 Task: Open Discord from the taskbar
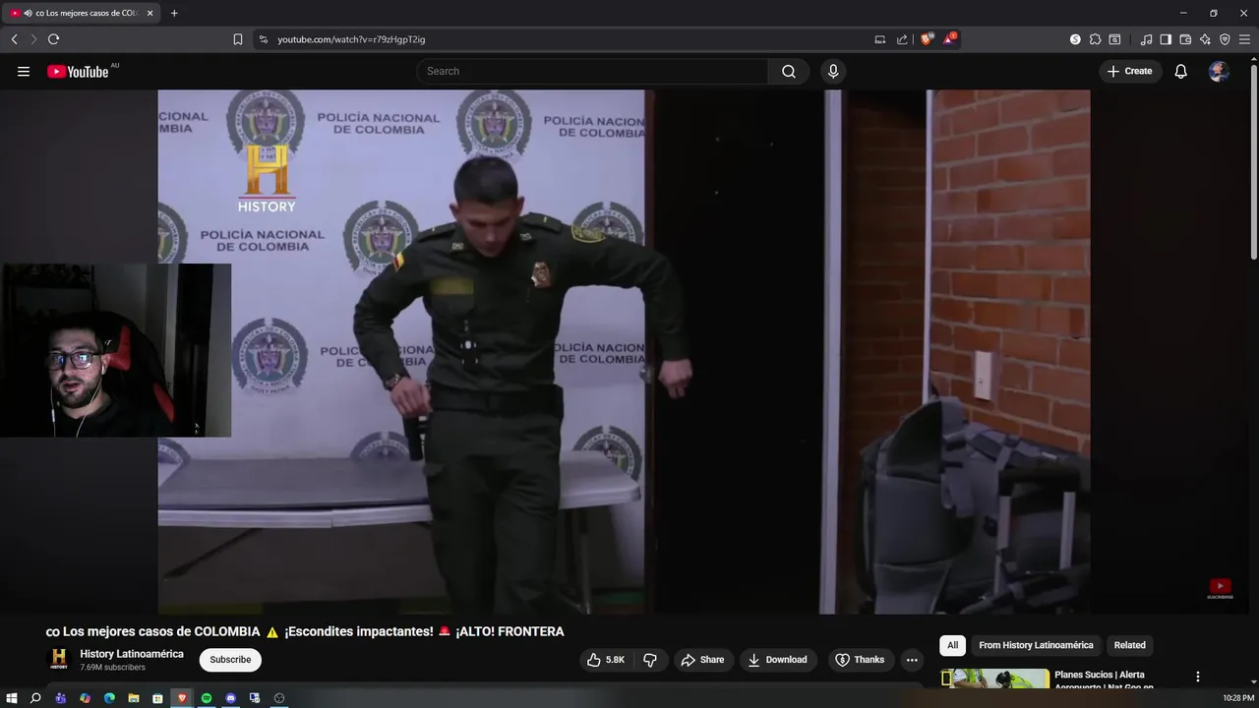coord(231,698)
